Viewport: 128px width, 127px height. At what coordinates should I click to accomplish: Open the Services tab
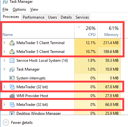coord(82,17)
